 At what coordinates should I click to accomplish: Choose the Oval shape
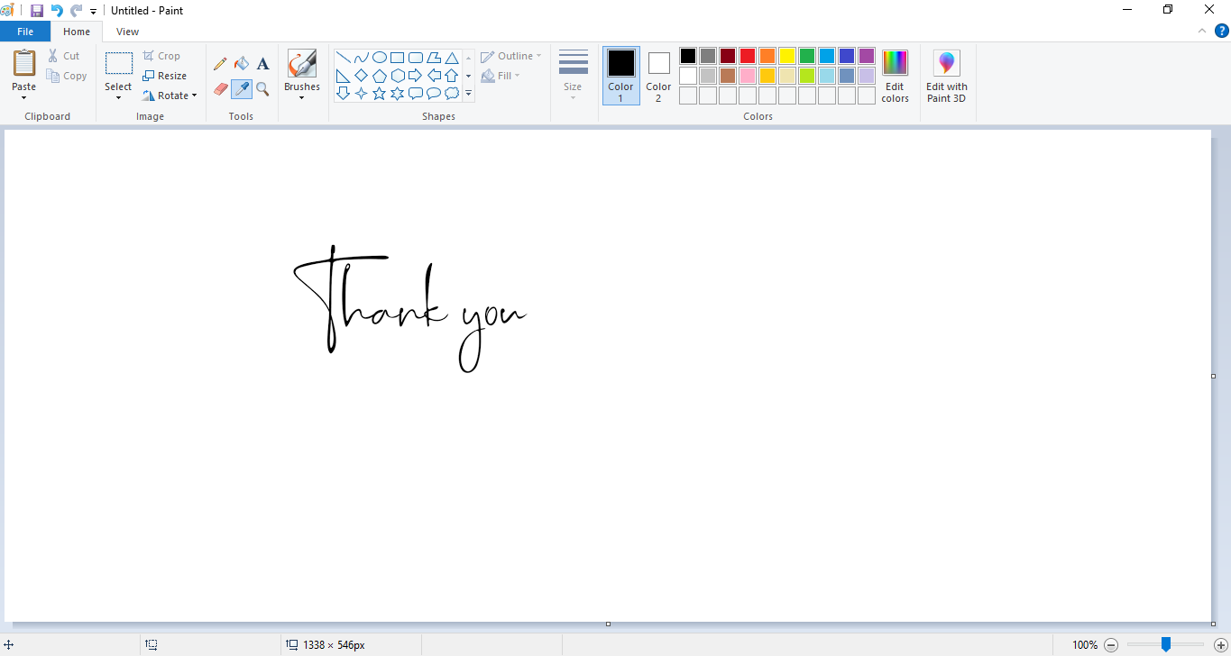point(379,56)
